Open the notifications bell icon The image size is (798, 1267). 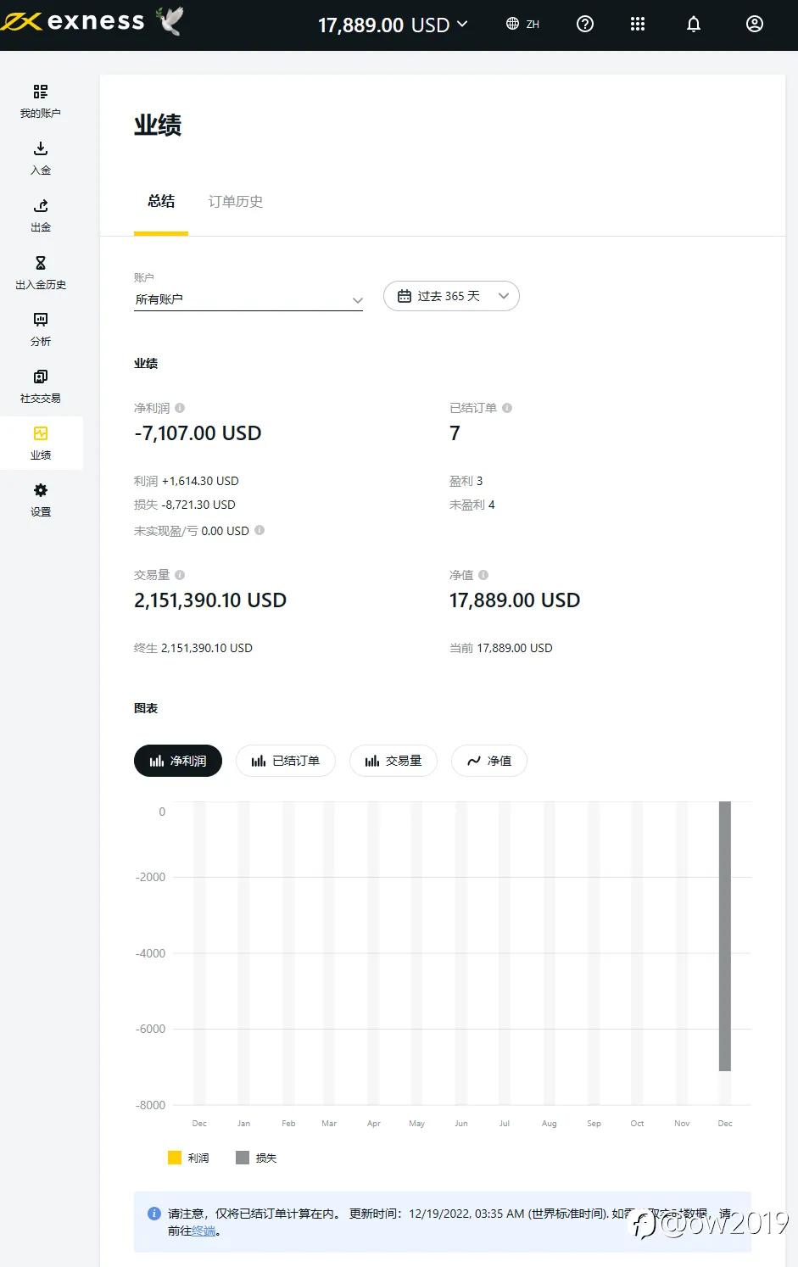[x=694, y=24]
